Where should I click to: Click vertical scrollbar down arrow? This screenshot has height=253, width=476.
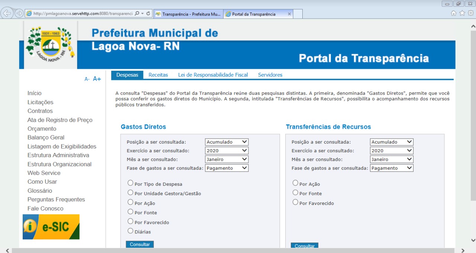click(473, 240)
